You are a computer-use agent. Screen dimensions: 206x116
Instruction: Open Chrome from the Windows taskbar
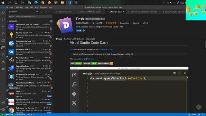[x=42, y=3]
